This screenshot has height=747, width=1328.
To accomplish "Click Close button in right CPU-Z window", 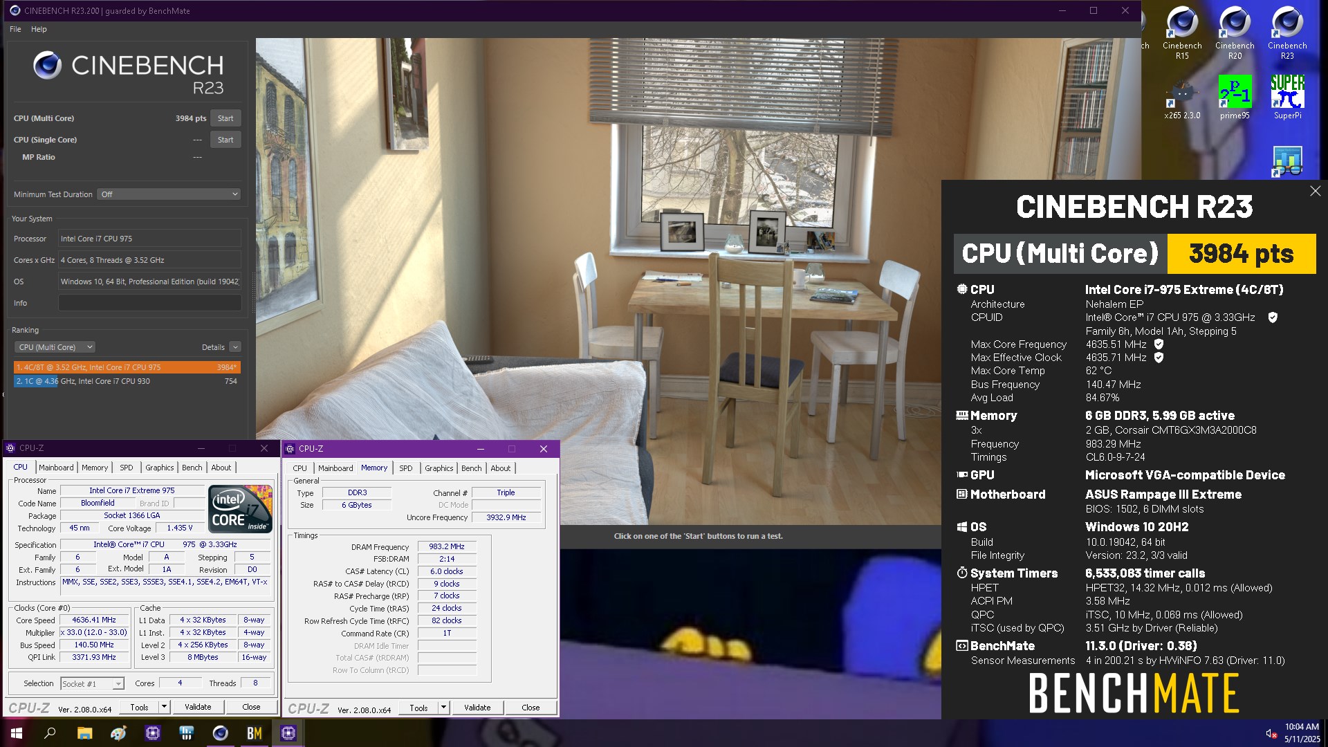I will point(531,708).
